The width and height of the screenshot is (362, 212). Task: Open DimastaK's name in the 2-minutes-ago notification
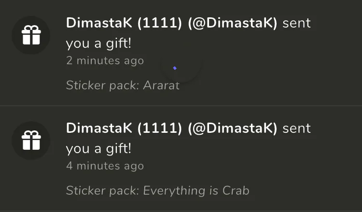[x=99, y=23]
